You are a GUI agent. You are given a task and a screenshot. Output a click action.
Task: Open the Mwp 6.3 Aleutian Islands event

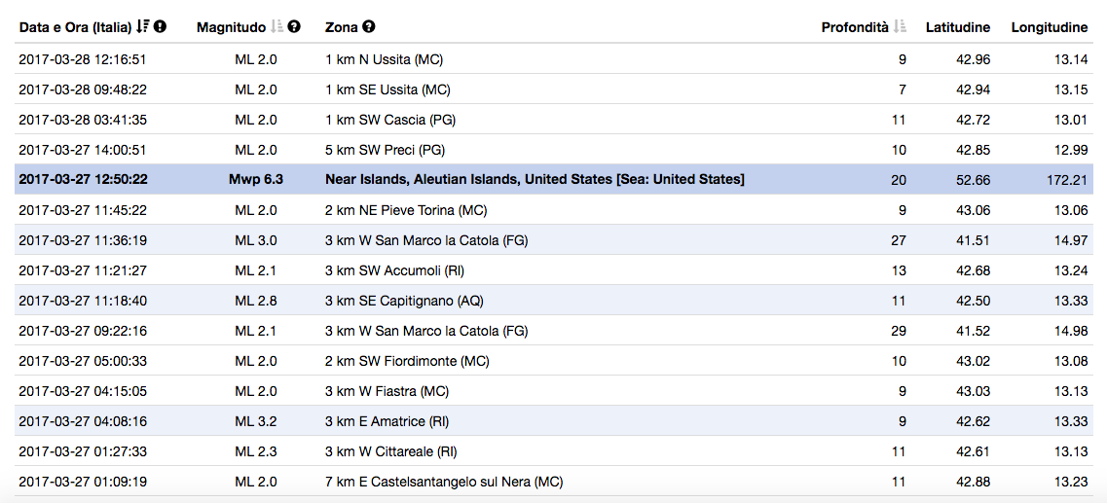[x=553, y=180]
